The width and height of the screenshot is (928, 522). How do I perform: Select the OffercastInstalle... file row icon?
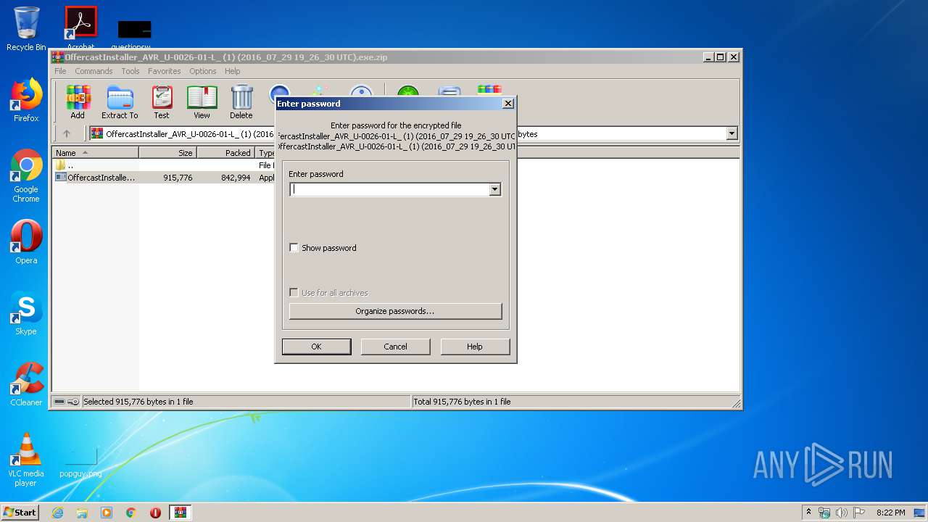coord(61,178)
